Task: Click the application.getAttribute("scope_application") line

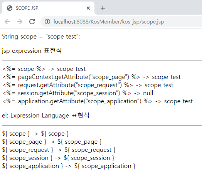Action: coord(98,101)
